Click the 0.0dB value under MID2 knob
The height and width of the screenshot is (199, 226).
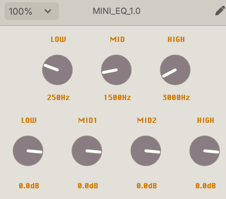146,186
